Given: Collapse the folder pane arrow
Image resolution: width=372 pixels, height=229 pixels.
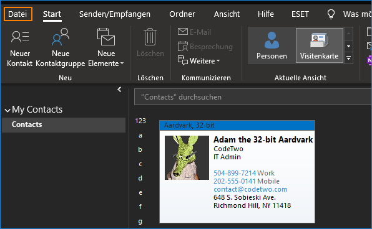Looking at the screenshot, I should (119, 90).
